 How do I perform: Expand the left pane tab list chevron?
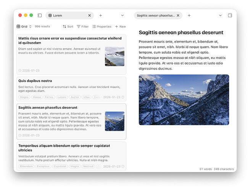pyautogui.click(x=123, y=16)
